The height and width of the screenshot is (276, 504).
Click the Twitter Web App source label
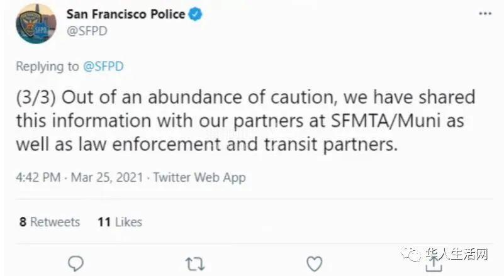pyautogui.click(x=199, y=177)
